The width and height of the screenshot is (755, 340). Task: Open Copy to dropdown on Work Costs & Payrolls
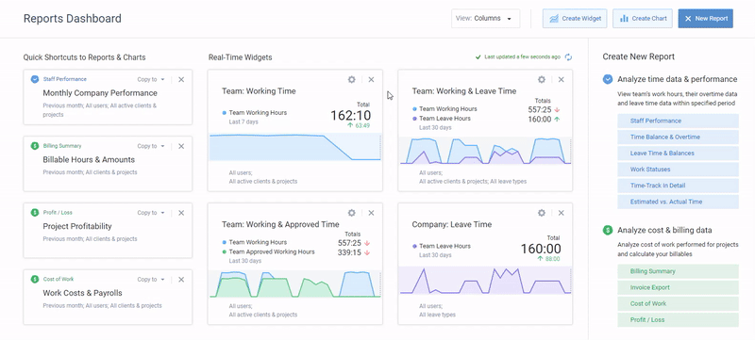(x=151, y=280)
